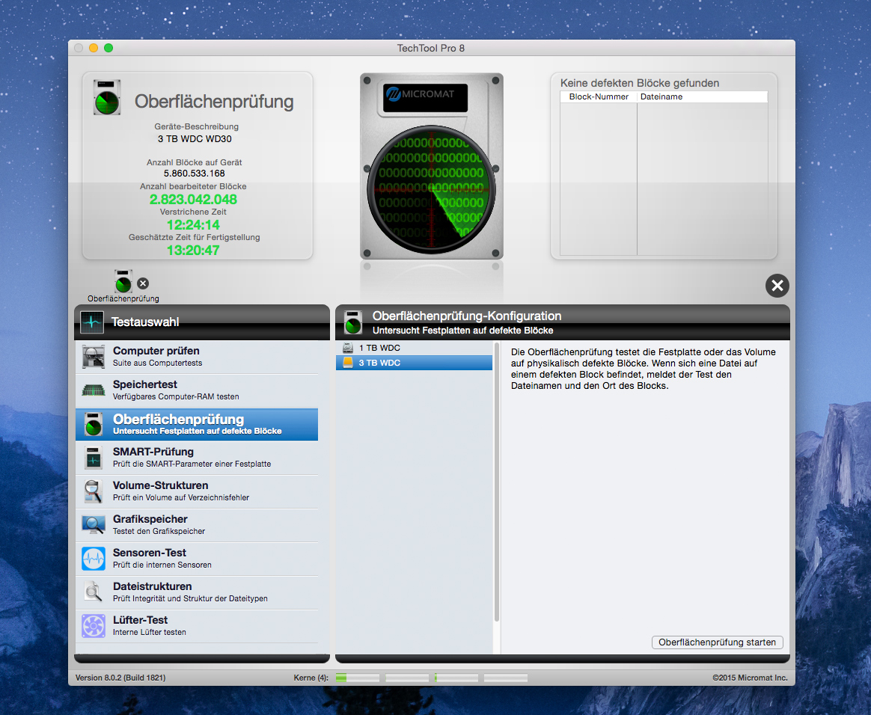Cancel the queued Oberflächenprüfung test with small X
Image resolution: width=871 pixels, height=715 pixels.
tap(143, 283)
